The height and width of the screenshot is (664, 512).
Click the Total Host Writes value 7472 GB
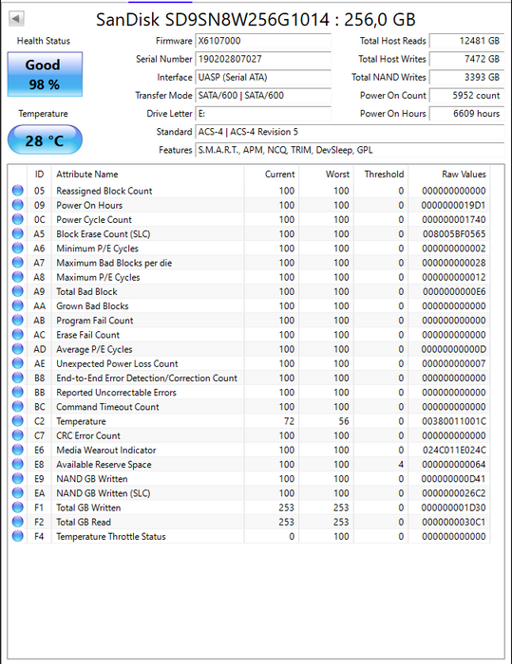pos(466,59)
